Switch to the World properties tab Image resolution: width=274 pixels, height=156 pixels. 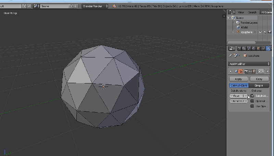click(253, 49)
